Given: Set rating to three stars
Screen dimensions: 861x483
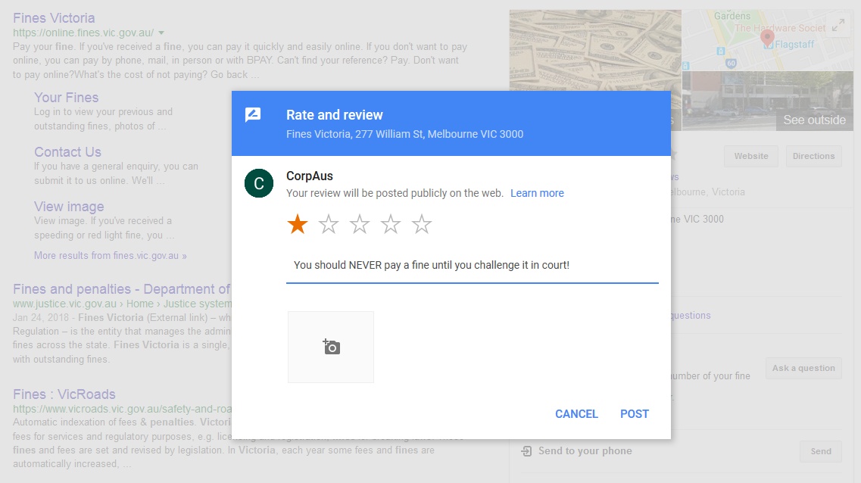Looking at the screenshot, I should coord(360,224).
